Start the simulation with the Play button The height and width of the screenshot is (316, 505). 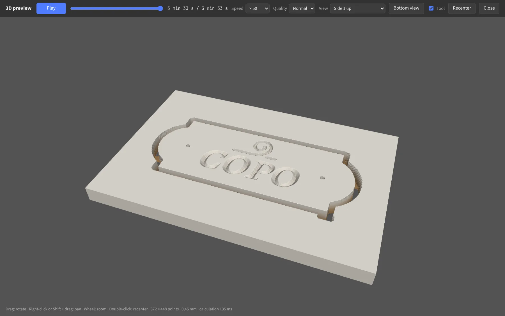(51, 8)
